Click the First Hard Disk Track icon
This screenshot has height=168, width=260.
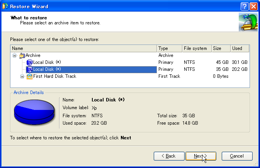pos(29,77)
